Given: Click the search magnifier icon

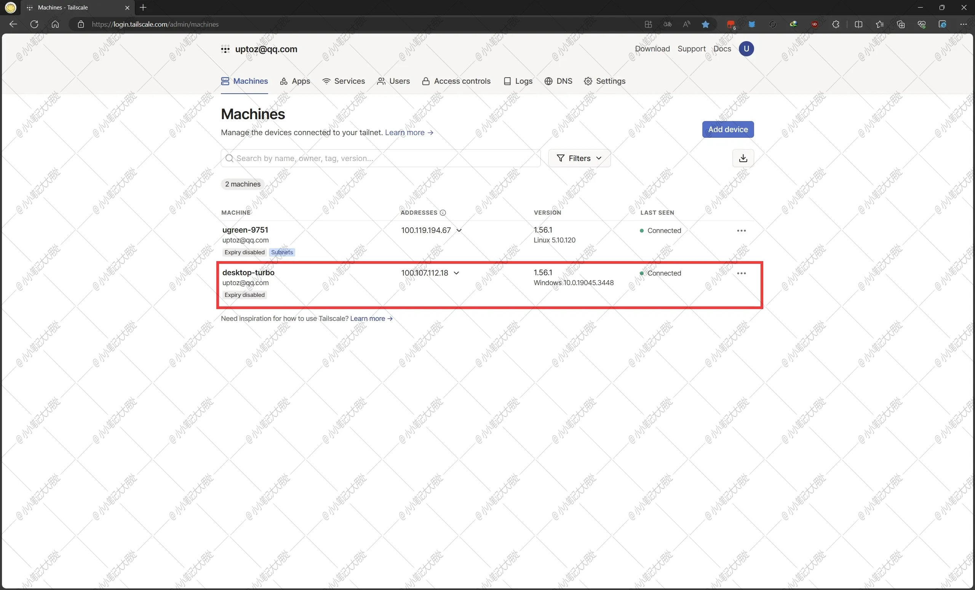Looking at the screenshot, I should pyautogui.click(x=229, y=158).
